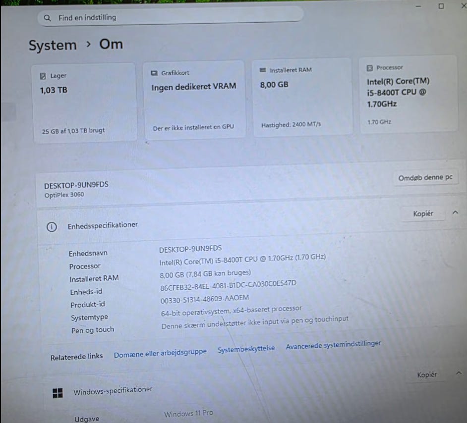Click 'Der er ikke installeret en GPU' text
Image resolution: width=467 pixels, height=423 pixels.
(x=193, y=128)
